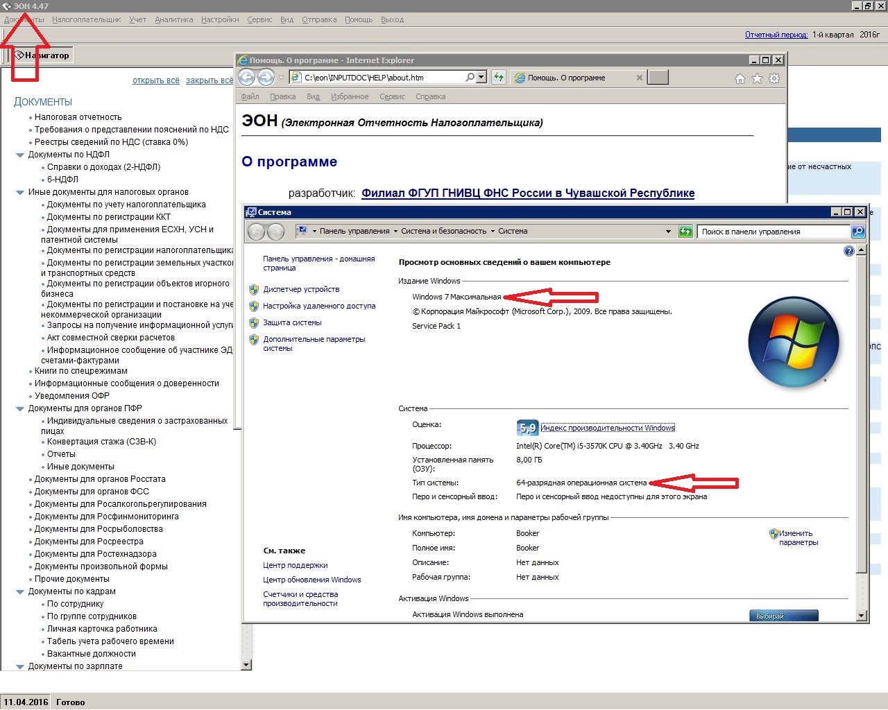Open Счетчики и средства производительности link
This screenshot has width=888, height=710.
point(300,599)
